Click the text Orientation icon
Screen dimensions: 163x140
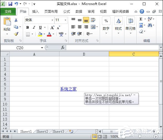pos(88,34)
